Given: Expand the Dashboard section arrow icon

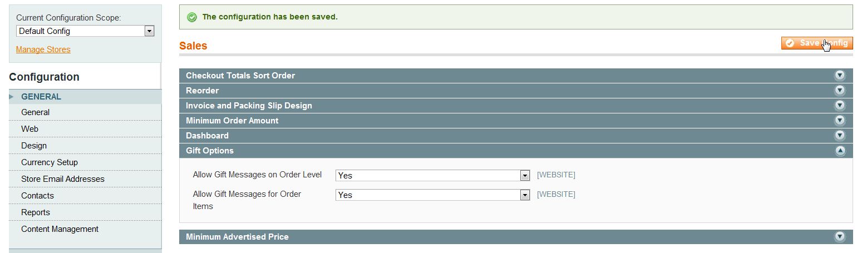Looking at the screenshot, I should [840, 136].
